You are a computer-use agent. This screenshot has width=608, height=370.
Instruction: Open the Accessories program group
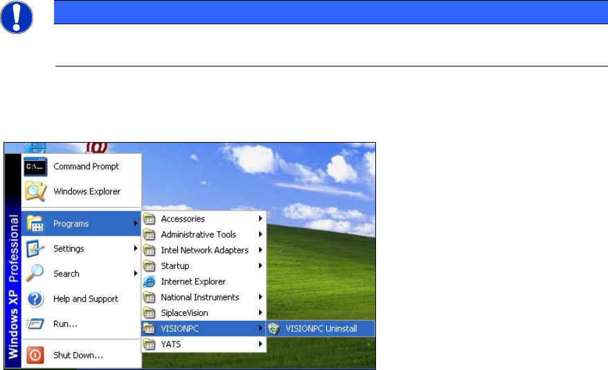[204, 219]
